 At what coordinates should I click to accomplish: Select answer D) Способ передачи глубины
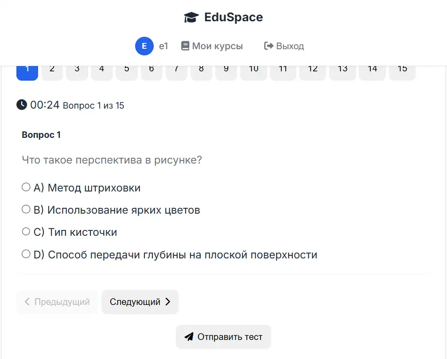pyautogui.click(x=26, y=254)
